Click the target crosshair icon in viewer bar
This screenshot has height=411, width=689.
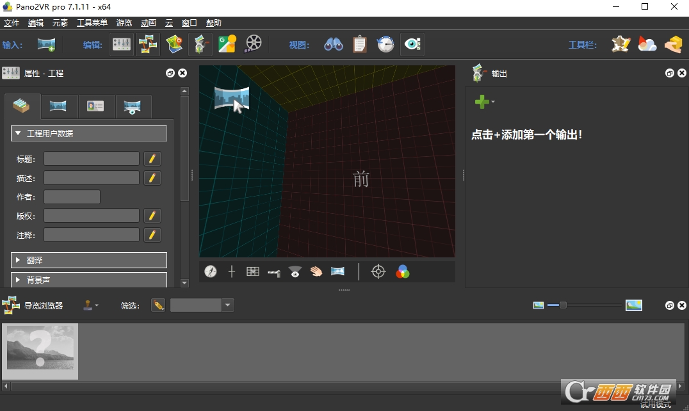tap(378, 272)
